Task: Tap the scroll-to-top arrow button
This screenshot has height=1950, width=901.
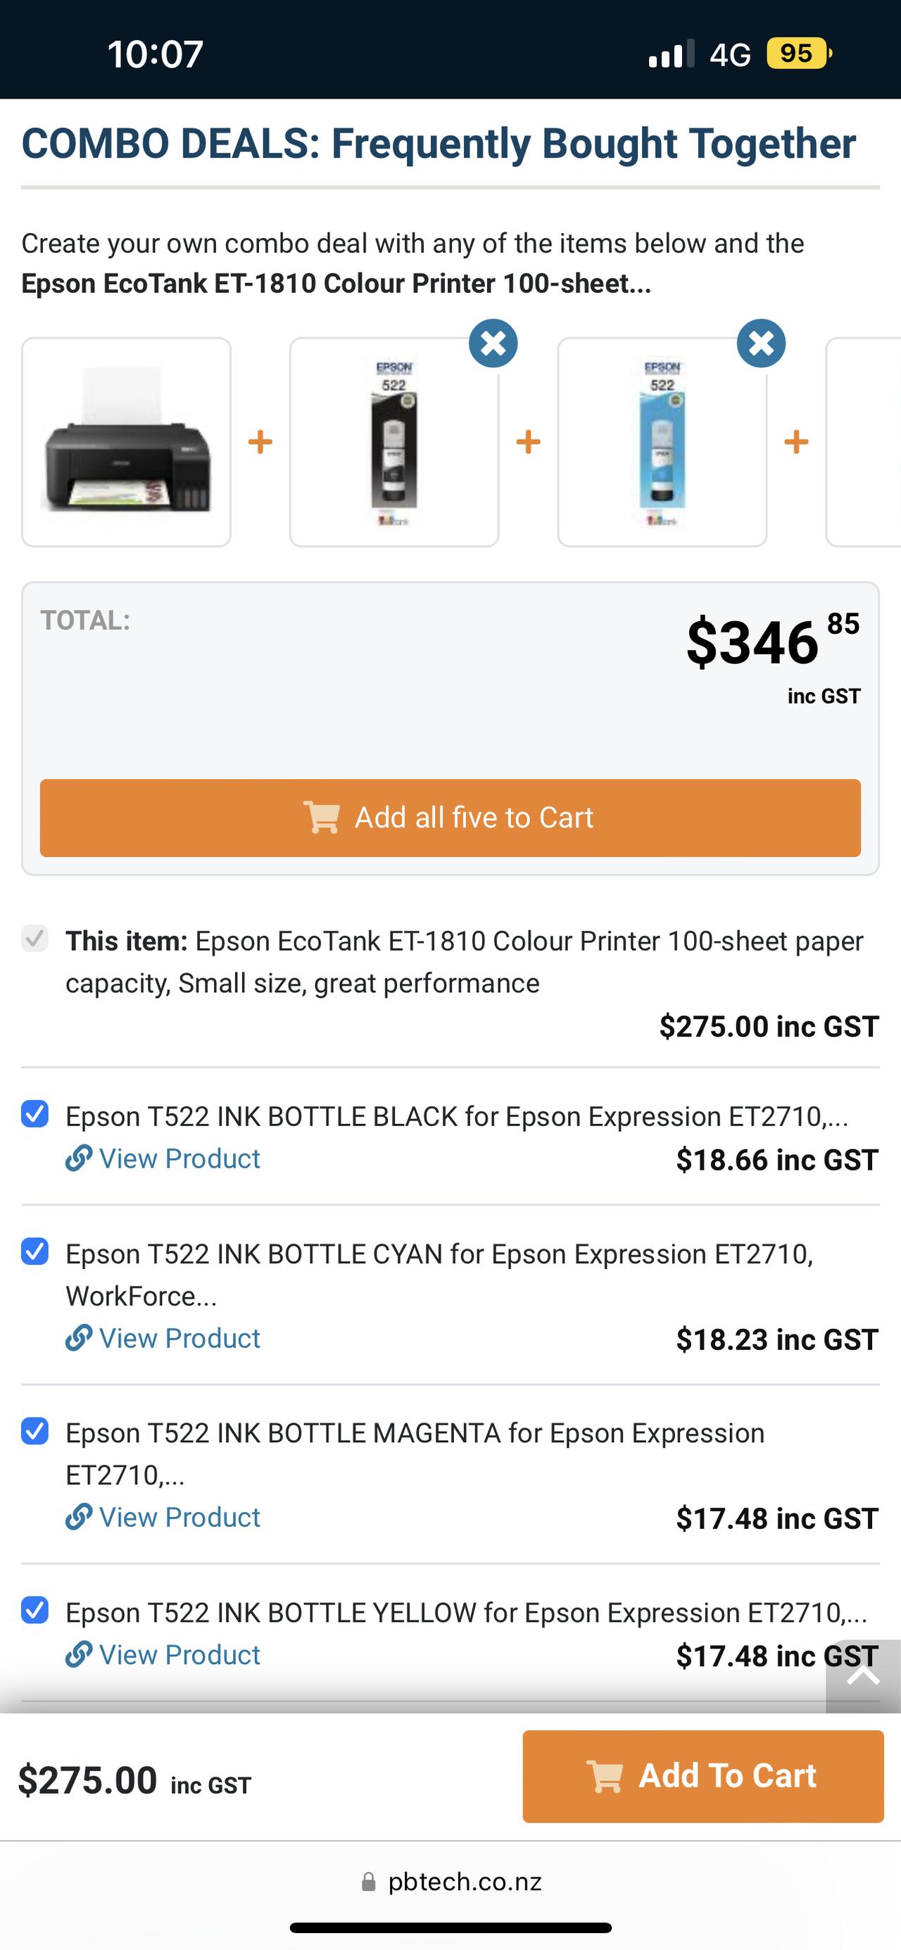Action: [x=863, y=1675]
